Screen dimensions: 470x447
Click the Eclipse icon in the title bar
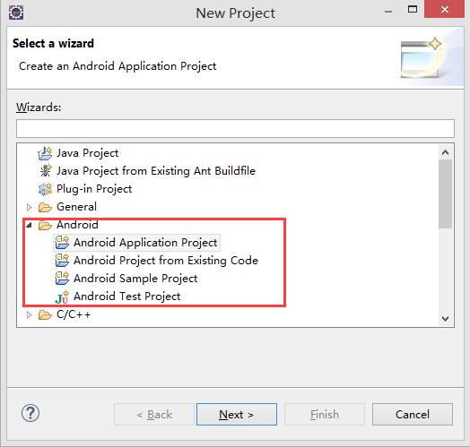(16, 13)
